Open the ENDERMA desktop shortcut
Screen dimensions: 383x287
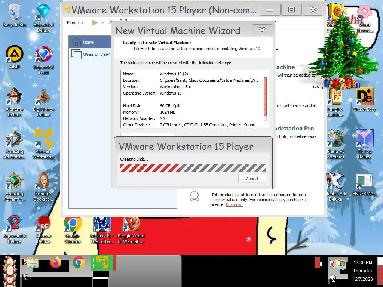(364, 185)
